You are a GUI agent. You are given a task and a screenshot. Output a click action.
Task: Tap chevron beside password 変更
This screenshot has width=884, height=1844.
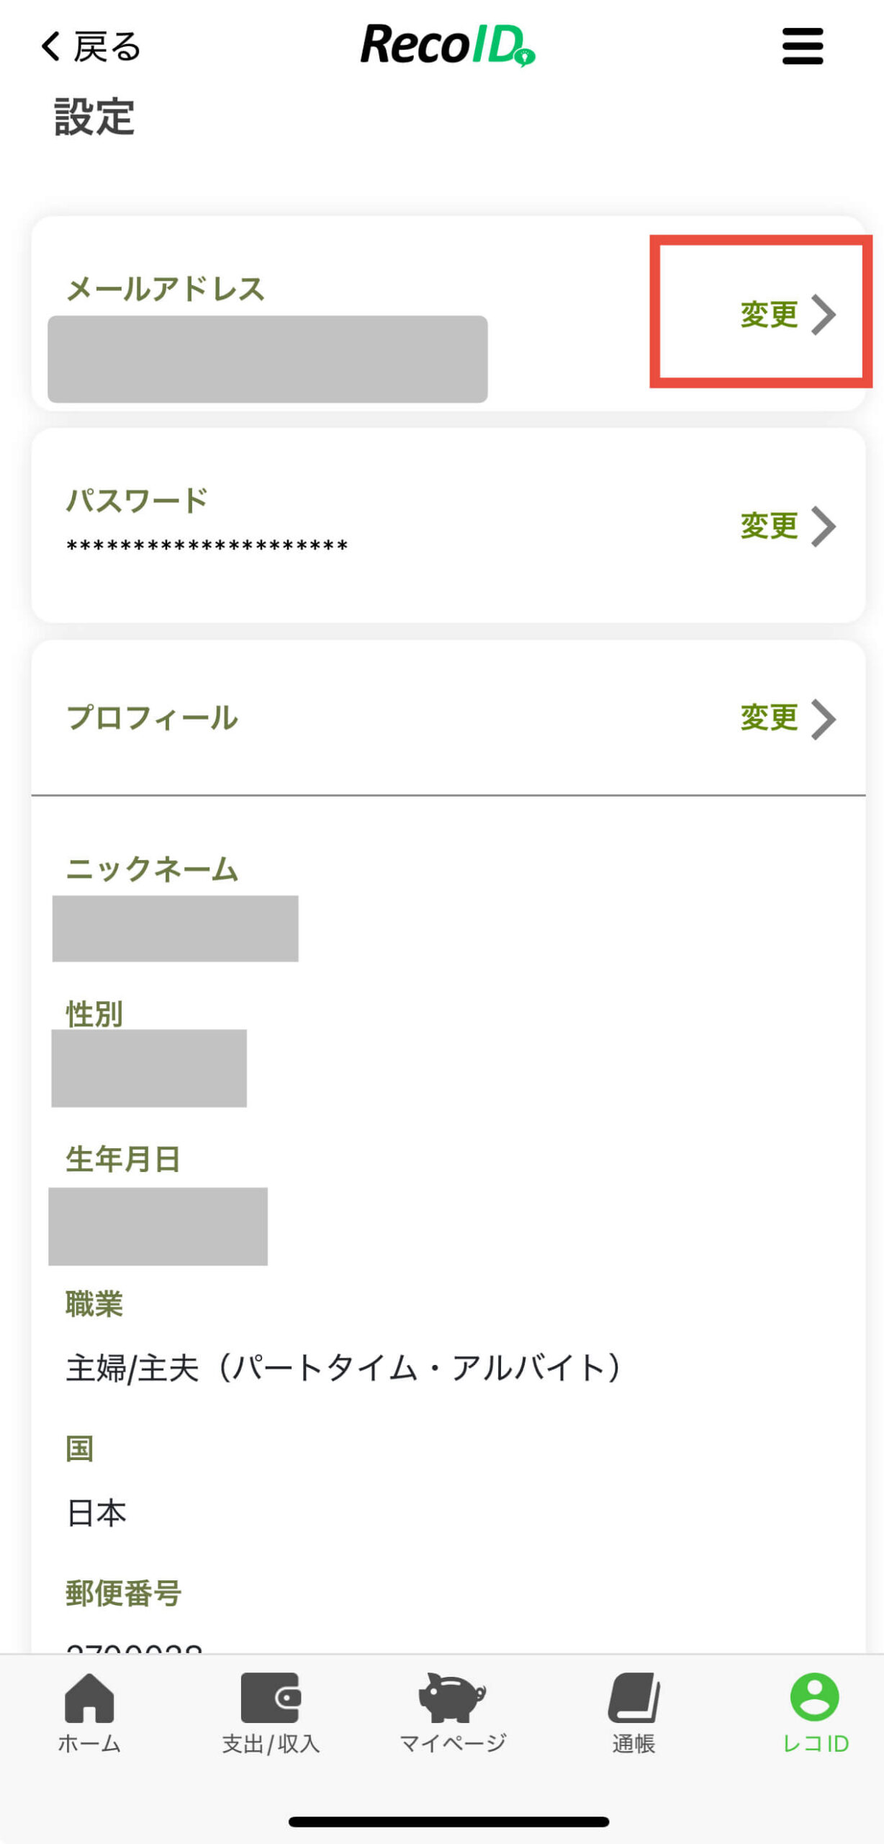824,527
